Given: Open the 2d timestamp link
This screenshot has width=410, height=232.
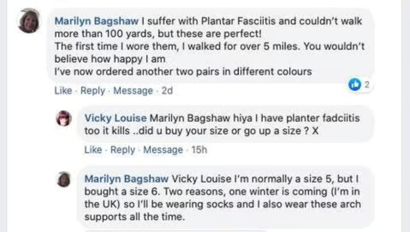Looking at the screenshot, I should (x=167, y=91).
